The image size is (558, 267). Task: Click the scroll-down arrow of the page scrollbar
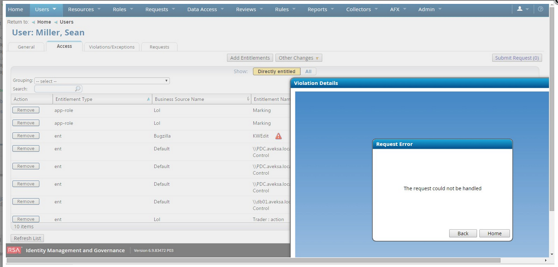point(552,255)
